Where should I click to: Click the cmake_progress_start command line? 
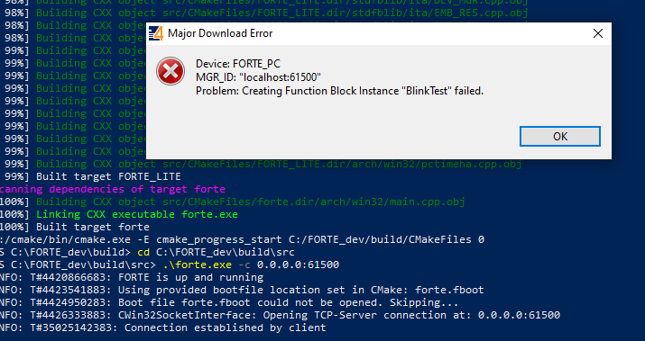(243, 239)
